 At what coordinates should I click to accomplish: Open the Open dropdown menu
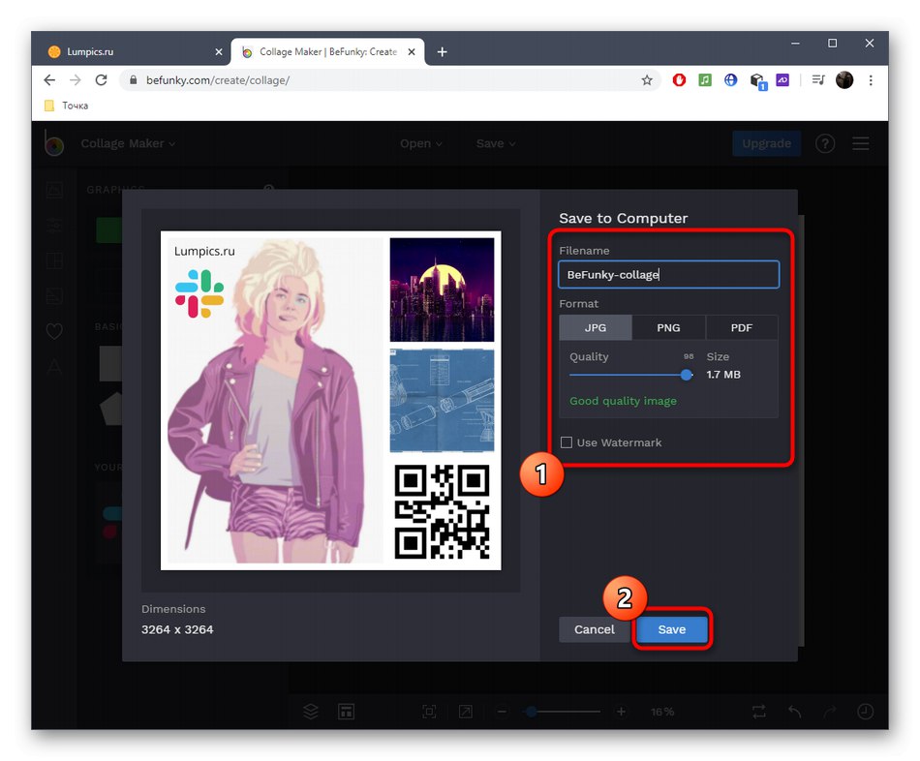(x=420, y=143)
